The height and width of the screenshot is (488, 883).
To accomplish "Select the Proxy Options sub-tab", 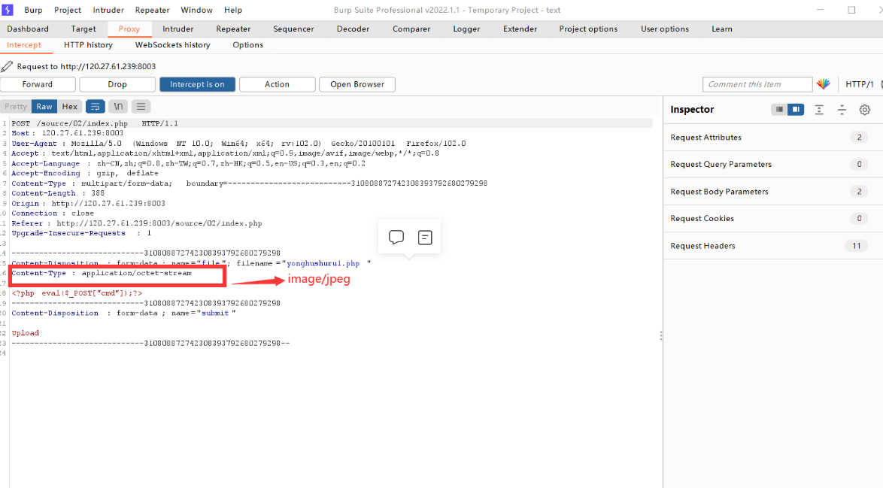I will 247,45.
